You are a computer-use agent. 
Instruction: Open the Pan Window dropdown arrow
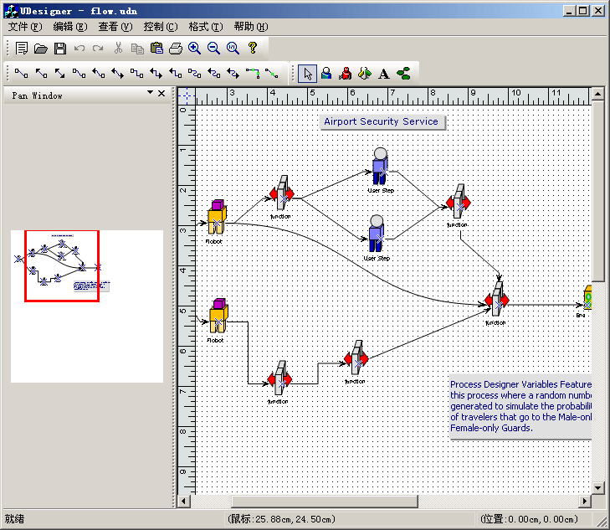click(150, 93)
